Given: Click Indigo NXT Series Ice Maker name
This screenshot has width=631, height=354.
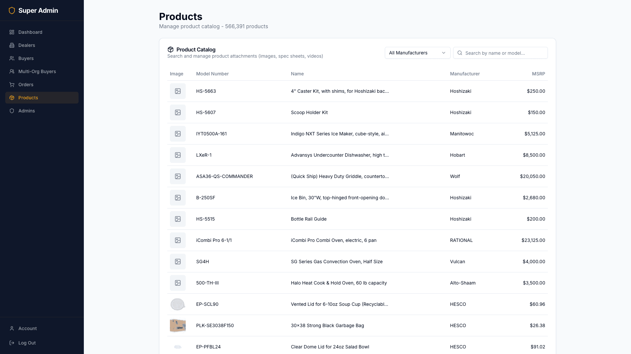Looking at the screenshot, I should (340, 134).
